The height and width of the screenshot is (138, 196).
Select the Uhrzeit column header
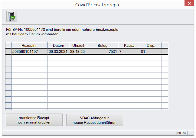pos(78,45)
